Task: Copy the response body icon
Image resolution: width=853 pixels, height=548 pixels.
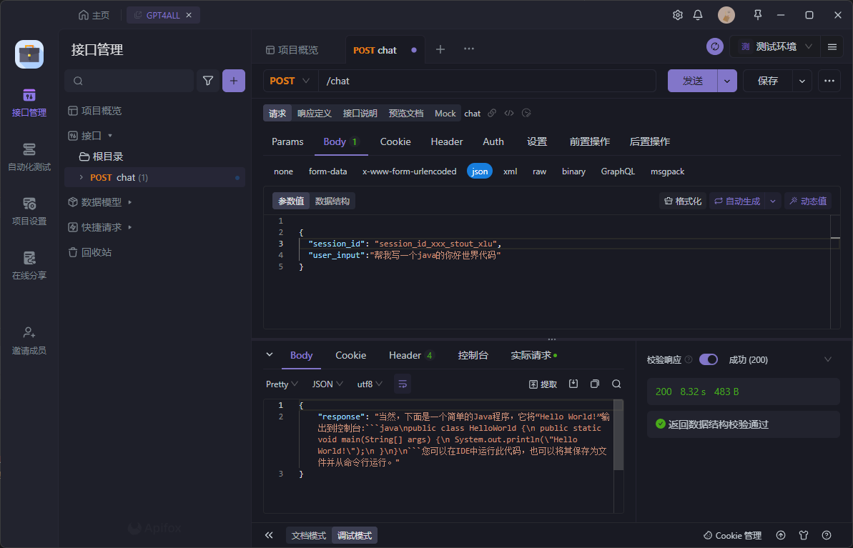Action: click(x=595, y=384)
